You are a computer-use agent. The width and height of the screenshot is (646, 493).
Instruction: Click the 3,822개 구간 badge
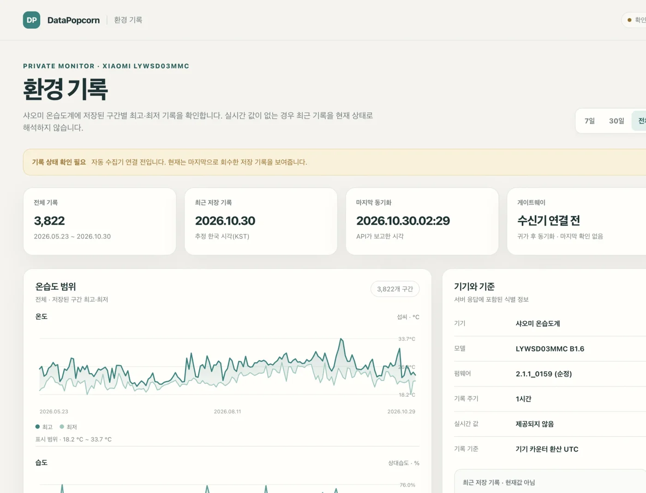[x=395, y=289]
